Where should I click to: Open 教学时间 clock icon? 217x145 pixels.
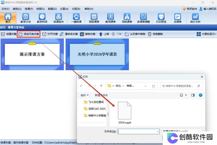42,18
